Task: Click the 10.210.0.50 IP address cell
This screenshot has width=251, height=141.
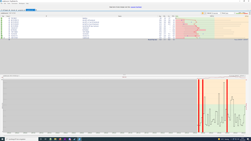Action: coord(14,34)
